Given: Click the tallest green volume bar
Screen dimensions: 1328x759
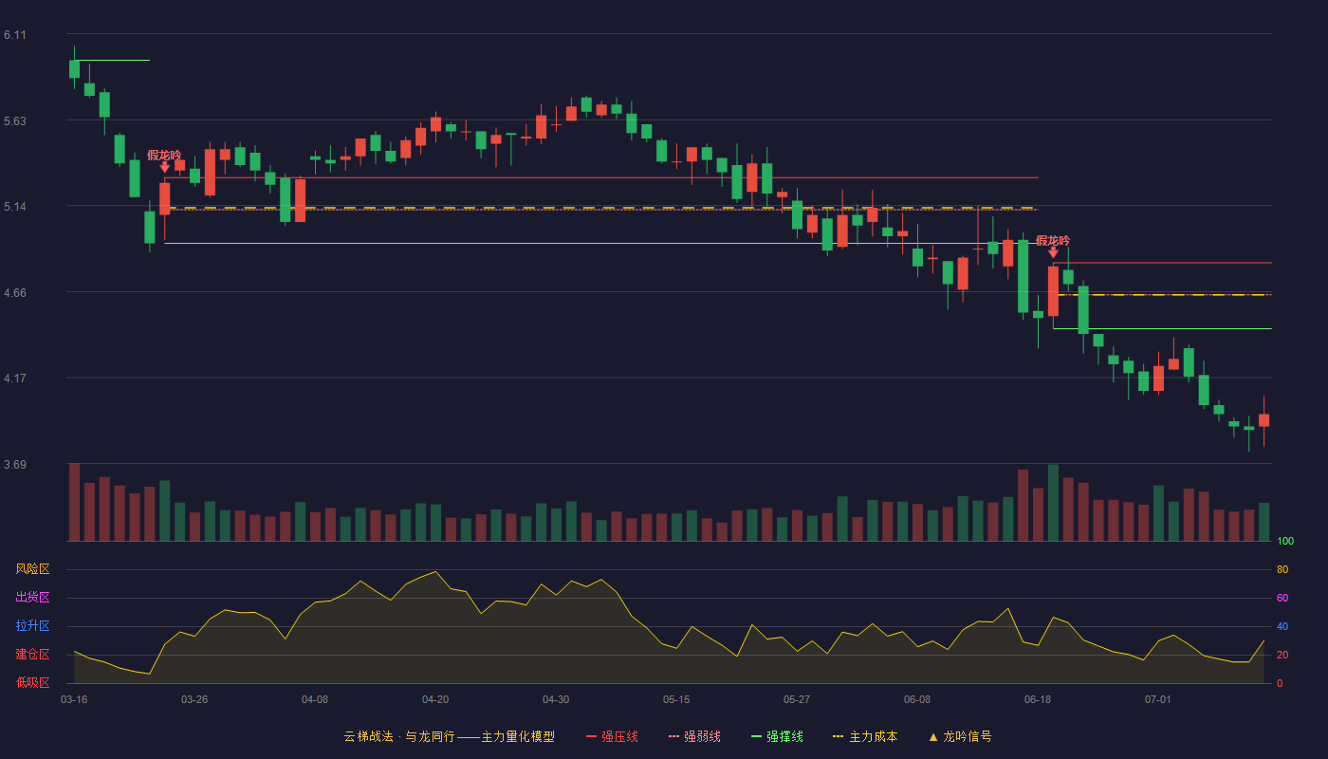Looking at the screenshot, I should tap(1053, 503).
